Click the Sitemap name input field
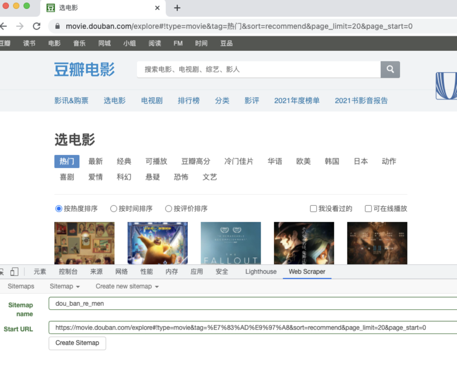 pyautogui.click(x=253, y=304)
